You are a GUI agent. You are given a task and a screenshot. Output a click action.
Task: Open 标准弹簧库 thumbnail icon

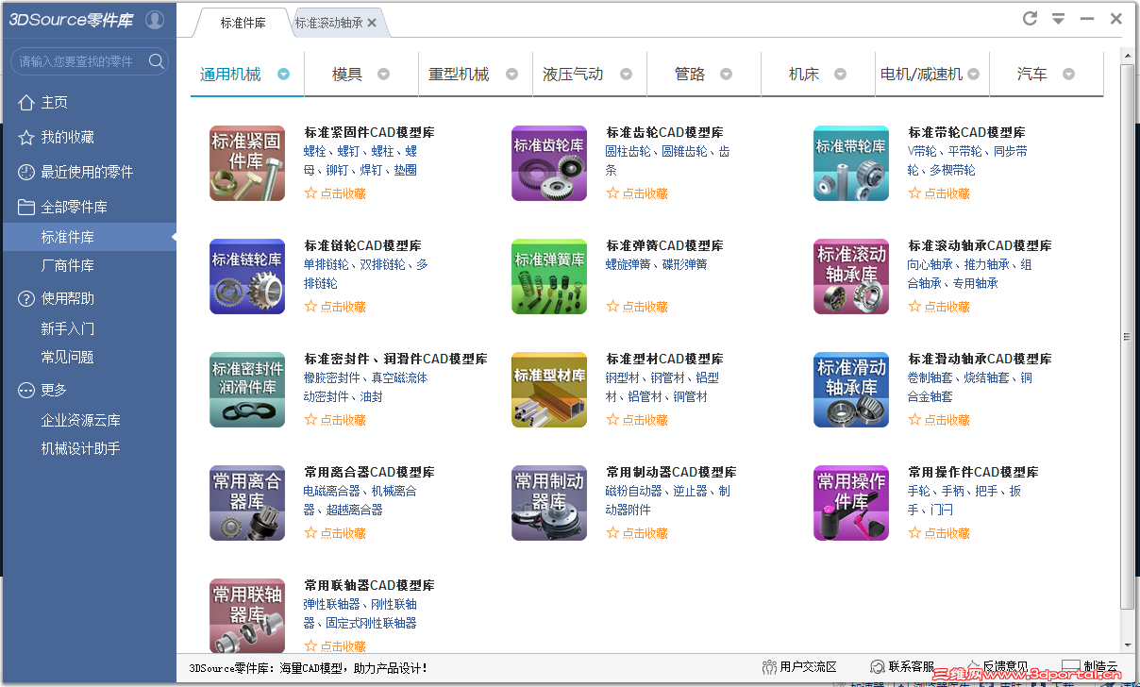tap(549, 276)
